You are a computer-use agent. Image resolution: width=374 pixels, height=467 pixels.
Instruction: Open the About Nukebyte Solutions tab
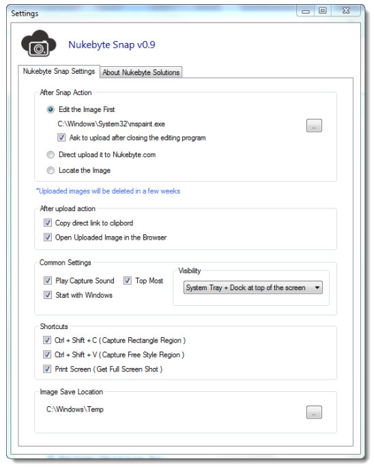tap(141, 72)
